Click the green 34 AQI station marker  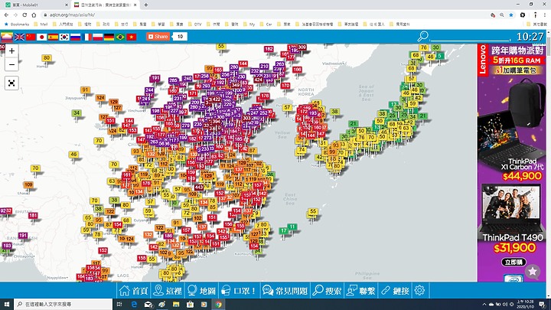click(77, 113)
